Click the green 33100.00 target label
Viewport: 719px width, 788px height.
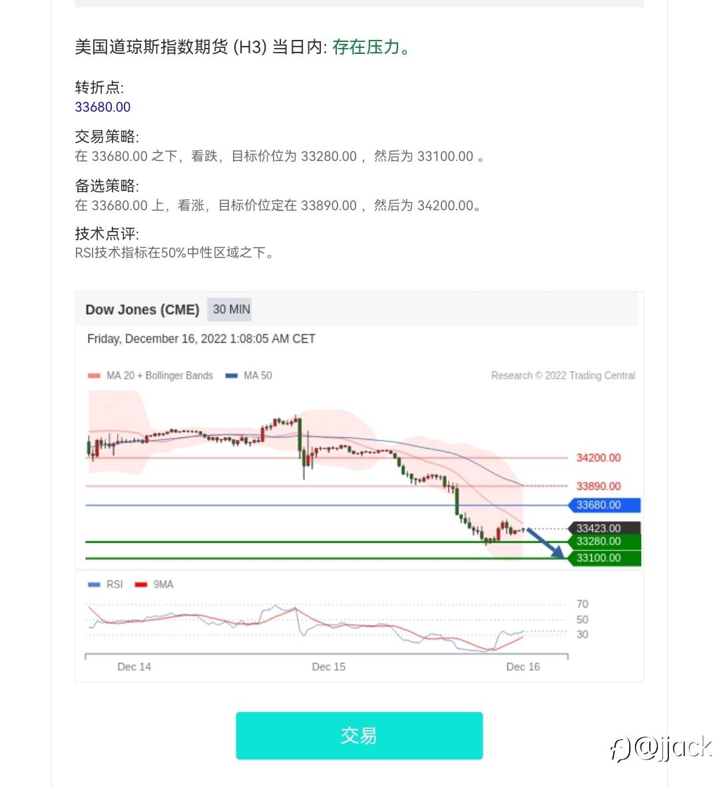604,558
